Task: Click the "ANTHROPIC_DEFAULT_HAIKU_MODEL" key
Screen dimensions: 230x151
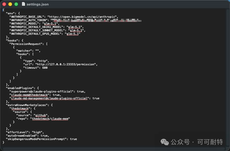Action: point(36,27)
